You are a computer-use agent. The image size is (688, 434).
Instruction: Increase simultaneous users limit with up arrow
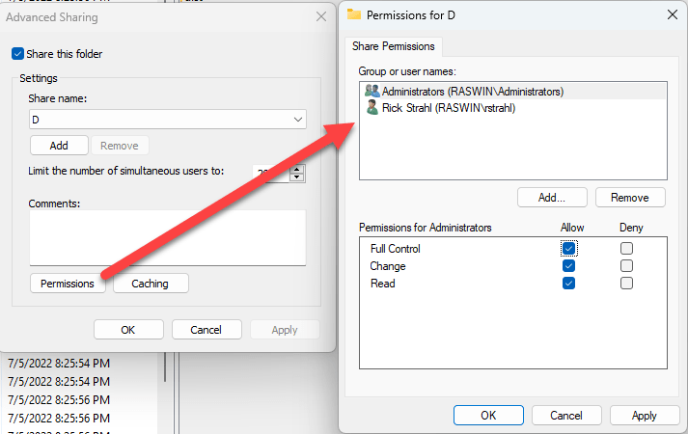[x=297, y=169]
